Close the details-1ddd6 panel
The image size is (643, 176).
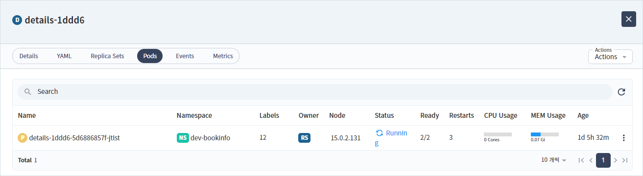point(629,19)
